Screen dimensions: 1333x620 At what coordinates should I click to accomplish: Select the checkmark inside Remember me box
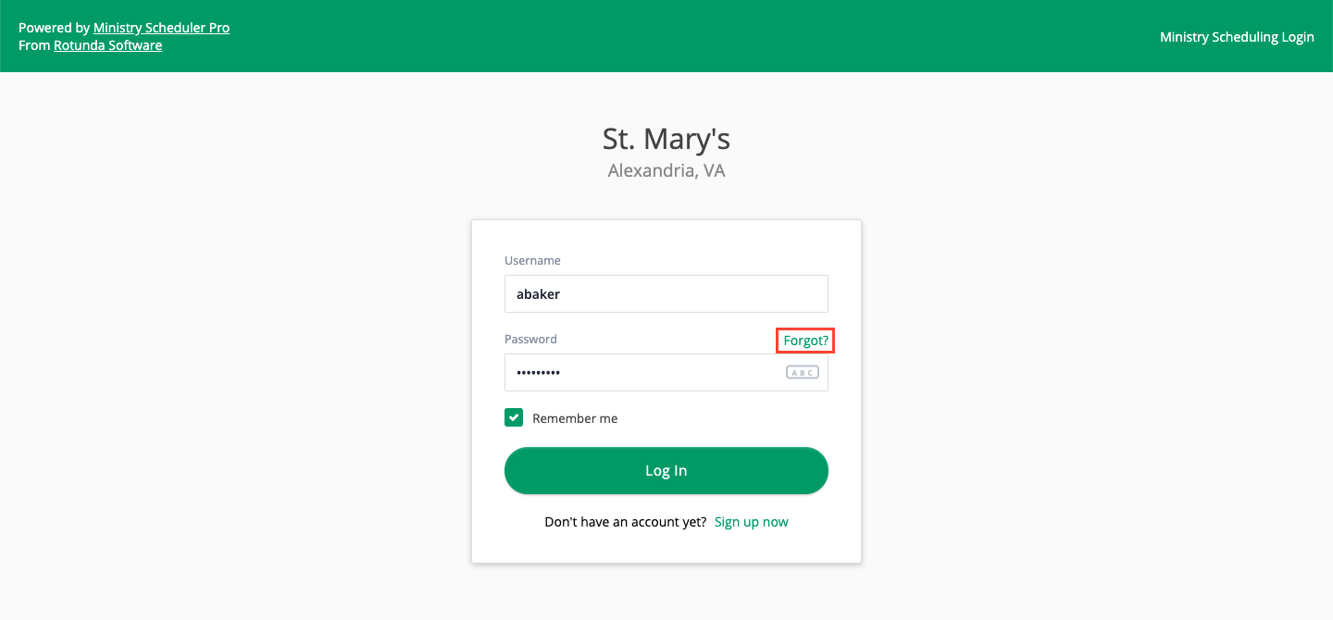pyautogui.click(x=514, y=417)
